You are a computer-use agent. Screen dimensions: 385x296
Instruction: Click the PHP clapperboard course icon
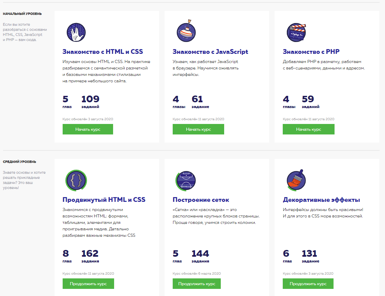click(296, 33)
